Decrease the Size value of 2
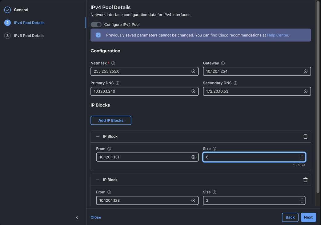The width and height of the screenshot is (321, 225). 302,202
